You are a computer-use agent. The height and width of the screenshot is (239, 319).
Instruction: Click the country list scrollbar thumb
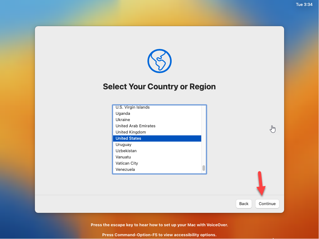tap(204, 168)
